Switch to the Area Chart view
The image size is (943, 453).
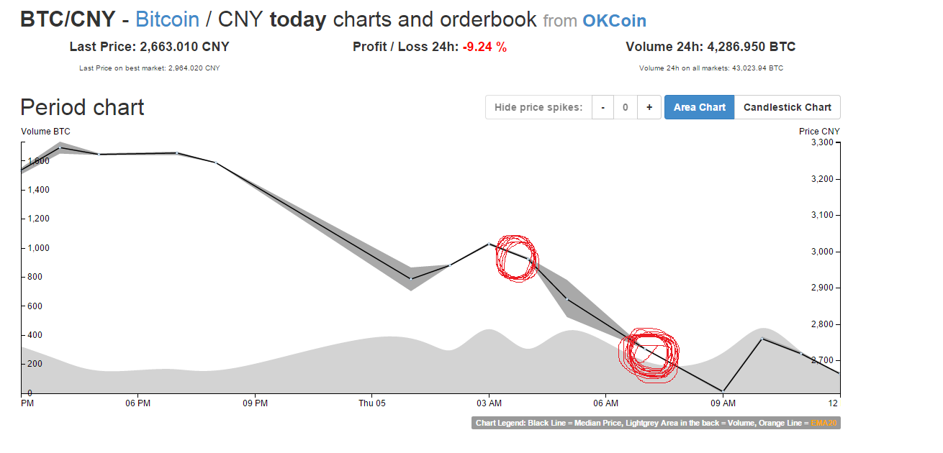pos(699,107)
